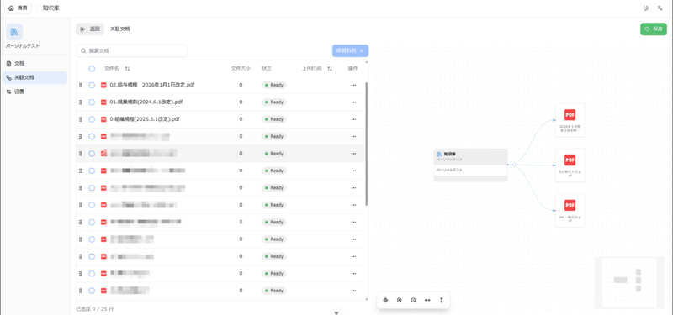Click the green 保存 save button
Viewport: 673px width, 315px height.
pyautogui.click(x=654, y=29)
